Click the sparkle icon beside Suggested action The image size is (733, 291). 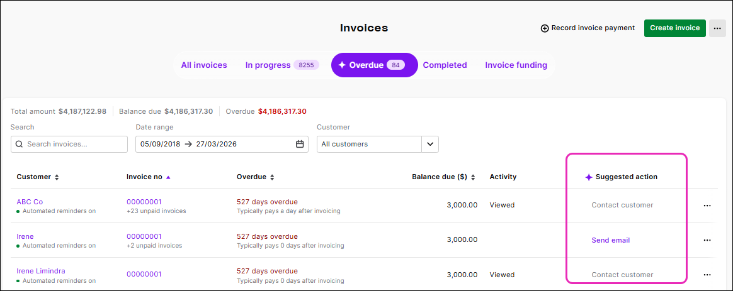click(x=589, y=177)
